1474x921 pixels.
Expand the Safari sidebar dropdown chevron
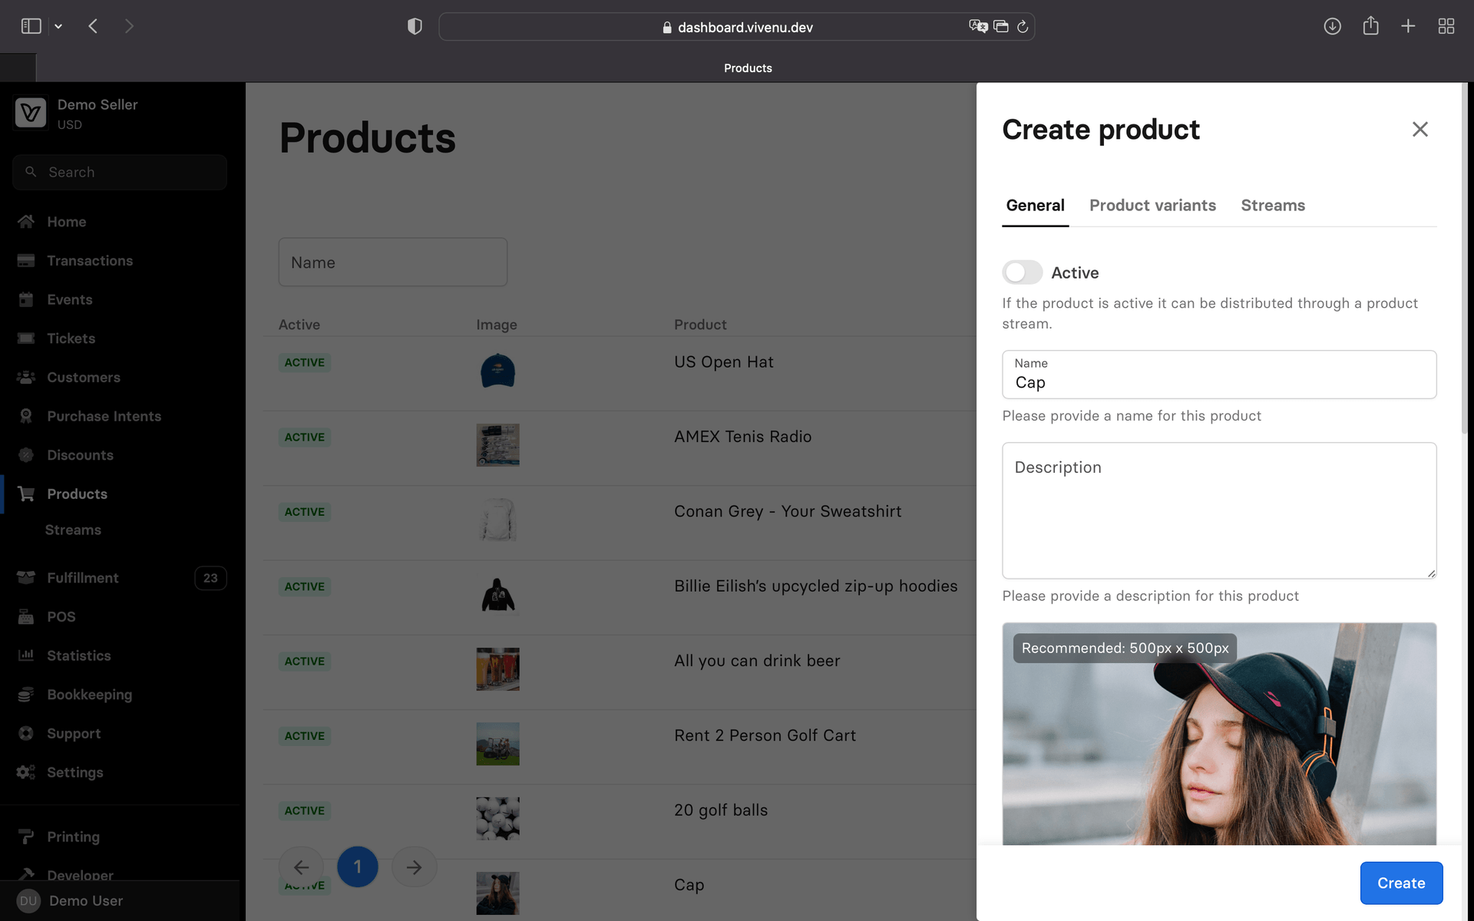[x=58, y=26]
